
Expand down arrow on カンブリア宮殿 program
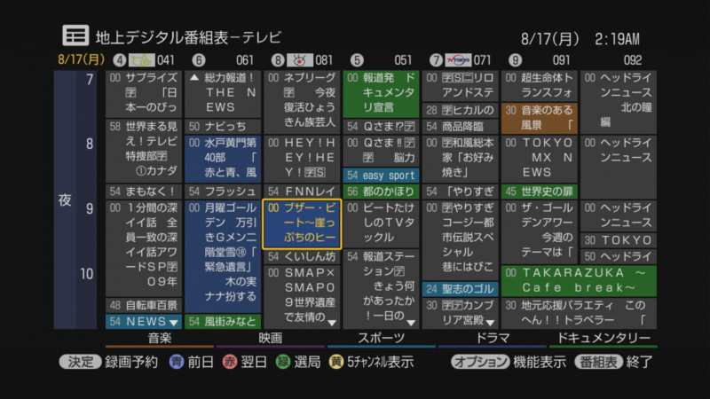pyautogui.click(x=491, y=323)
